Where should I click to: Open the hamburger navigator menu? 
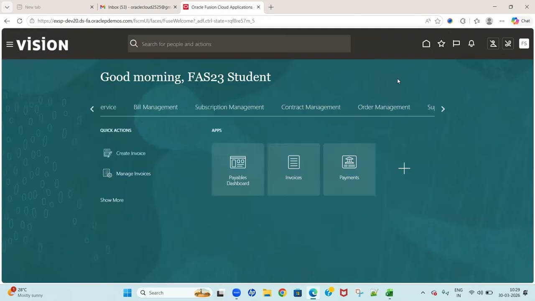point(10,44)
